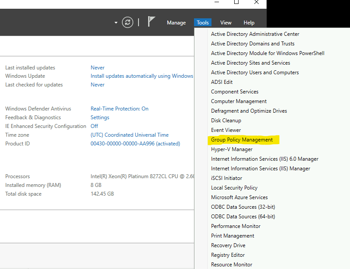Click the refresh icon in the header

(128, 23)
